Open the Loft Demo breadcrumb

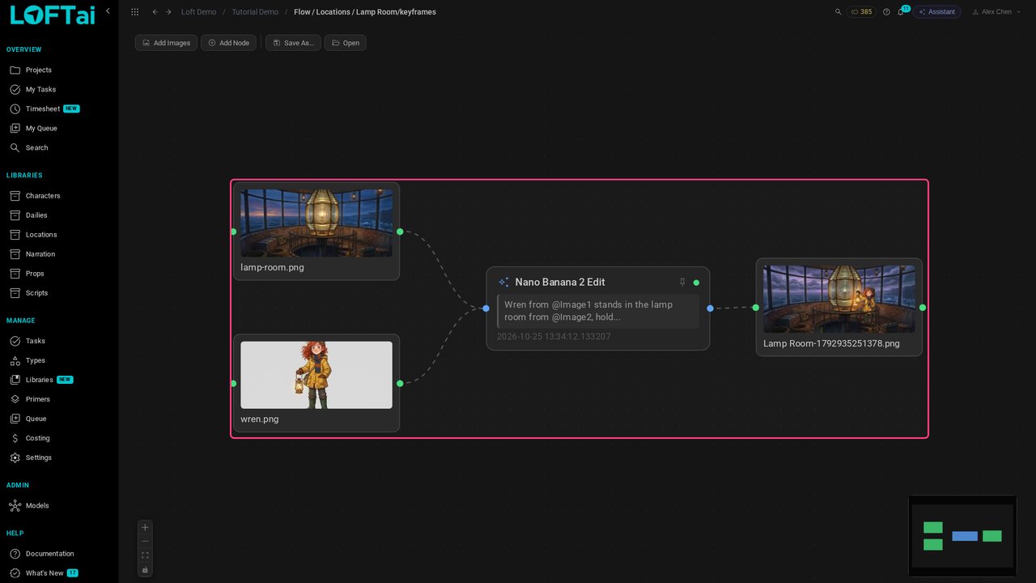click(198, 12)
